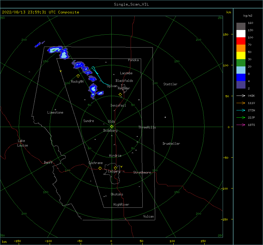Screen dimensions: 263x245
Task: Click the Banff label
Action: pyautogui.click(x=48, y=162)
